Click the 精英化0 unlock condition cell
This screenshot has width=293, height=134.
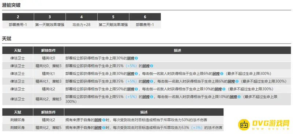[49, 58]
